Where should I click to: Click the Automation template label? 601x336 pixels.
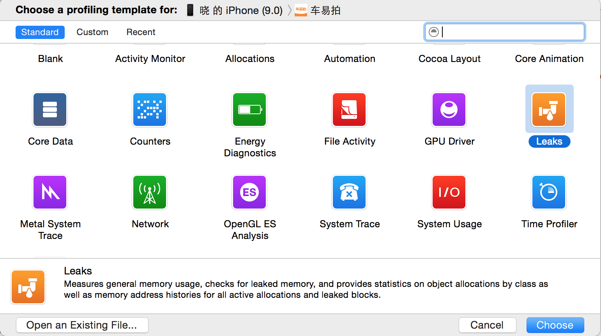click(x=350, y=59)
